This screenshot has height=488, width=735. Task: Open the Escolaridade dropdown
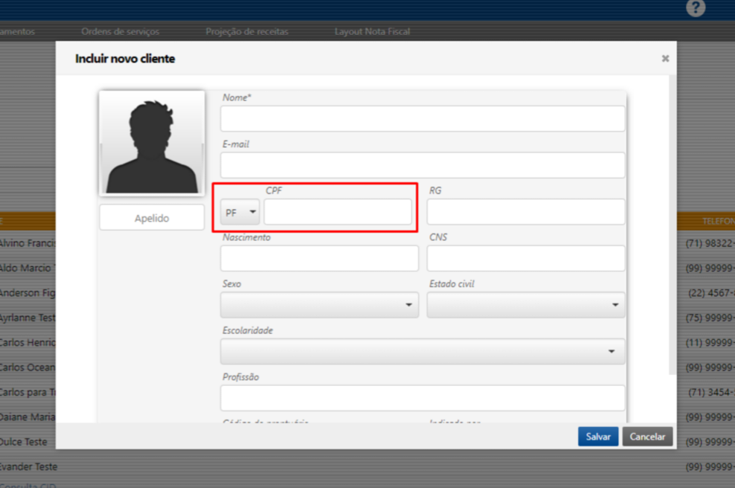422,351
